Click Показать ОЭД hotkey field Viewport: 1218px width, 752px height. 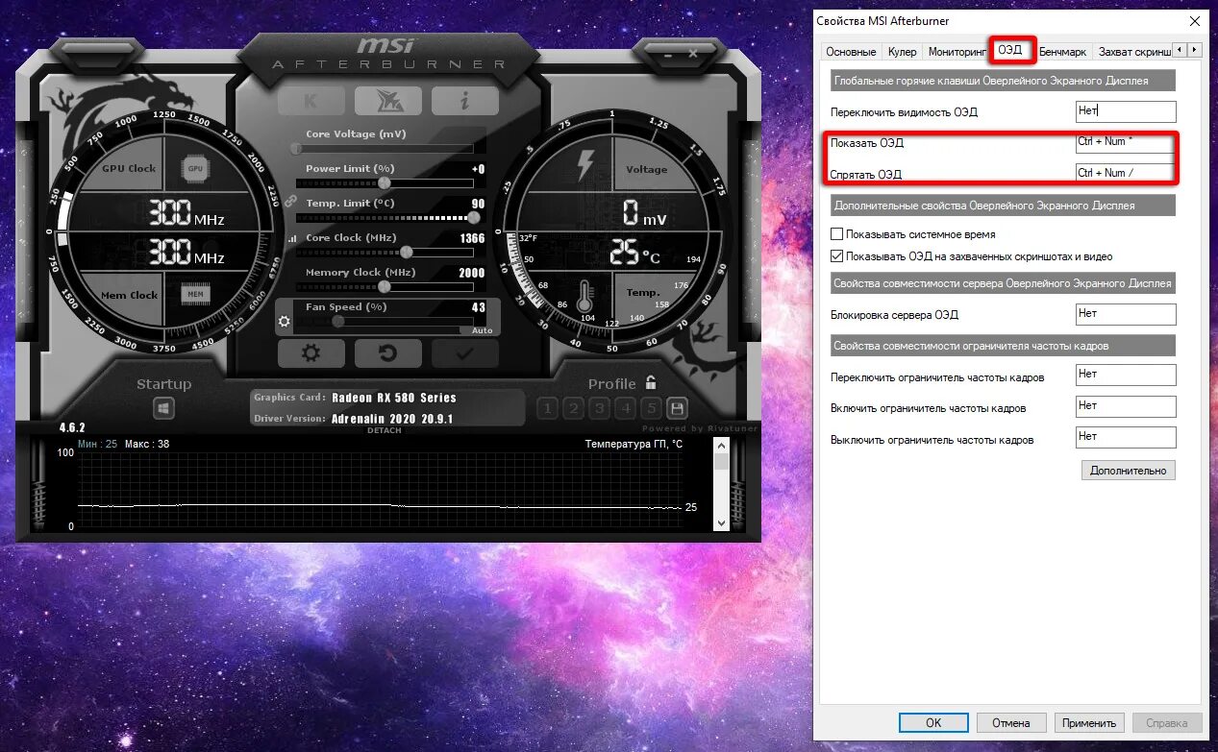(x=1126, y=142)
